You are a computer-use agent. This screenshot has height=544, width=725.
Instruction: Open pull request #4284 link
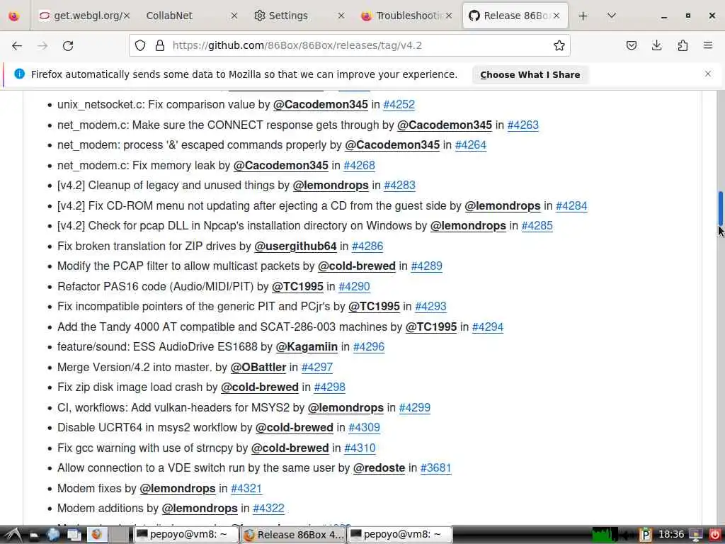(x=571, y=205)
